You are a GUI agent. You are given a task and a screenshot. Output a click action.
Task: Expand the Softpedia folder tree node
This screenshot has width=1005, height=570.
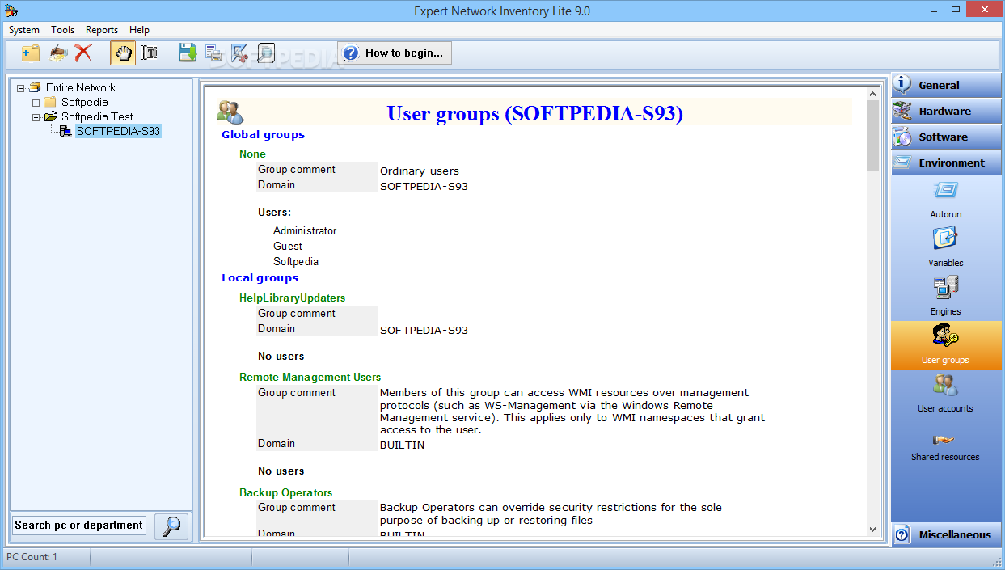(36, 102)
